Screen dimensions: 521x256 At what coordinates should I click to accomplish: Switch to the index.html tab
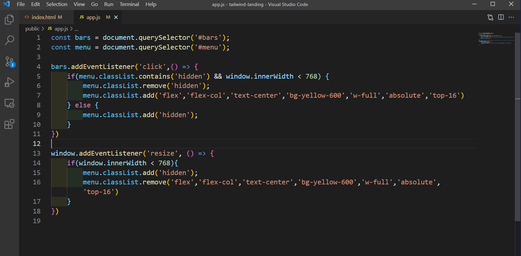pyautogui.click(x=46, y=17)
